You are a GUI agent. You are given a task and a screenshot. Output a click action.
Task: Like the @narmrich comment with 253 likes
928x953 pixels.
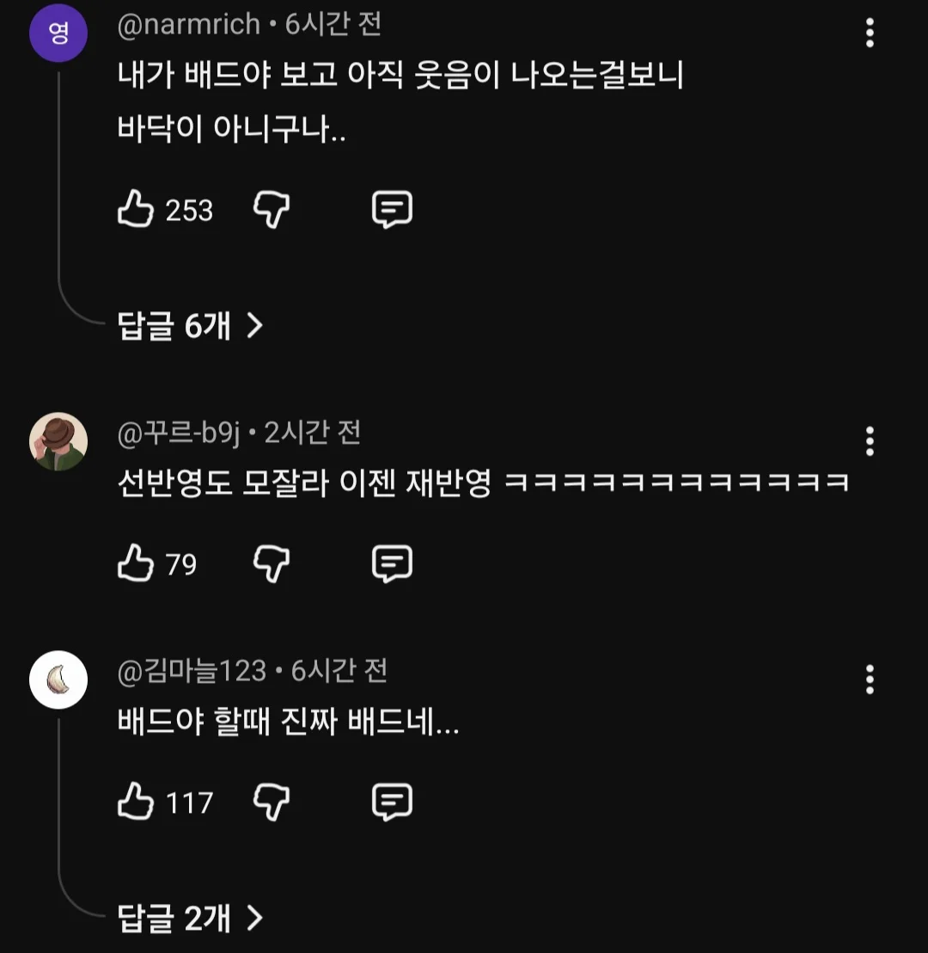click(136, 209)
